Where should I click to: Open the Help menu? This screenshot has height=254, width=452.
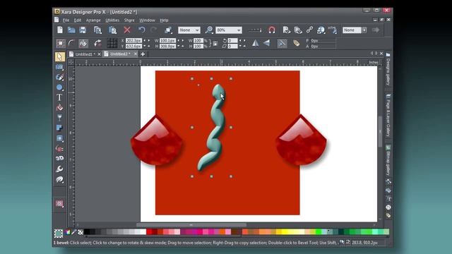point(164,20)
